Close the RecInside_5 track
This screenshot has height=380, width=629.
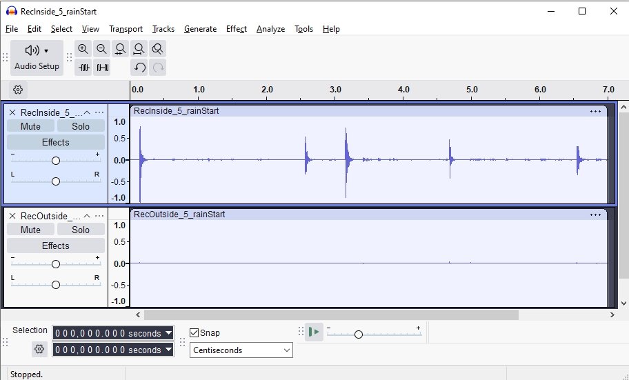coord(12,112)
